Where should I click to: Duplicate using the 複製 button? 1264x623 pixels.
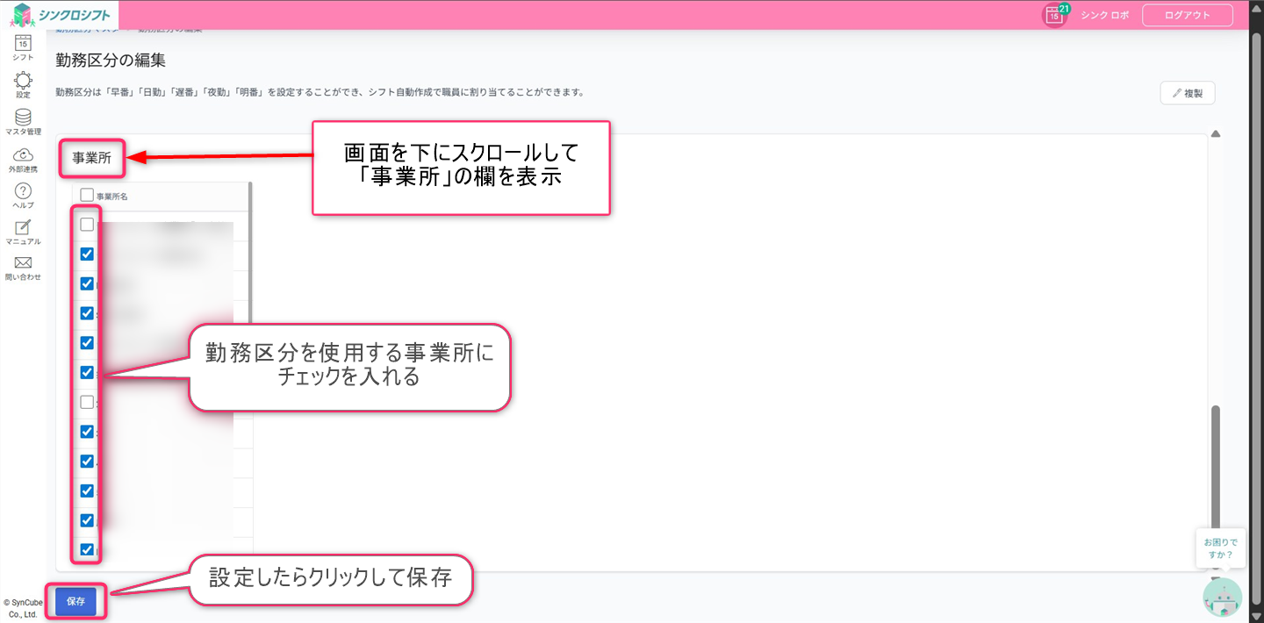tap(1188, 93)
